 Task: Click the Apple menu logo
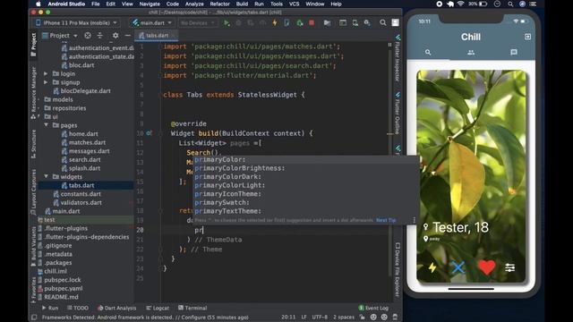[38, 4]
